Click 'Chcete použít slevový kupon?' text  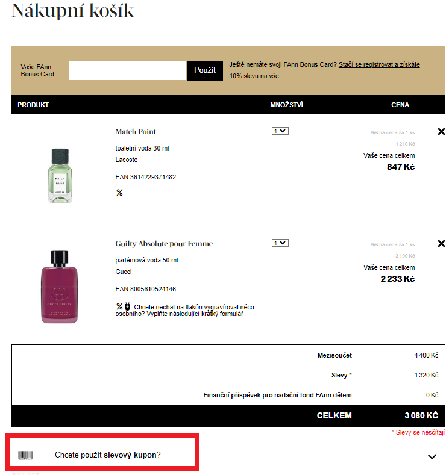108,455
